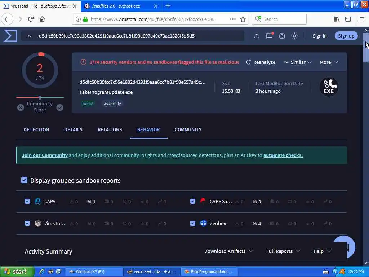Open the notifications chat icon
The width and height of the screenshot is (369, 277).
pyautogui.click(x=270, y=36)
